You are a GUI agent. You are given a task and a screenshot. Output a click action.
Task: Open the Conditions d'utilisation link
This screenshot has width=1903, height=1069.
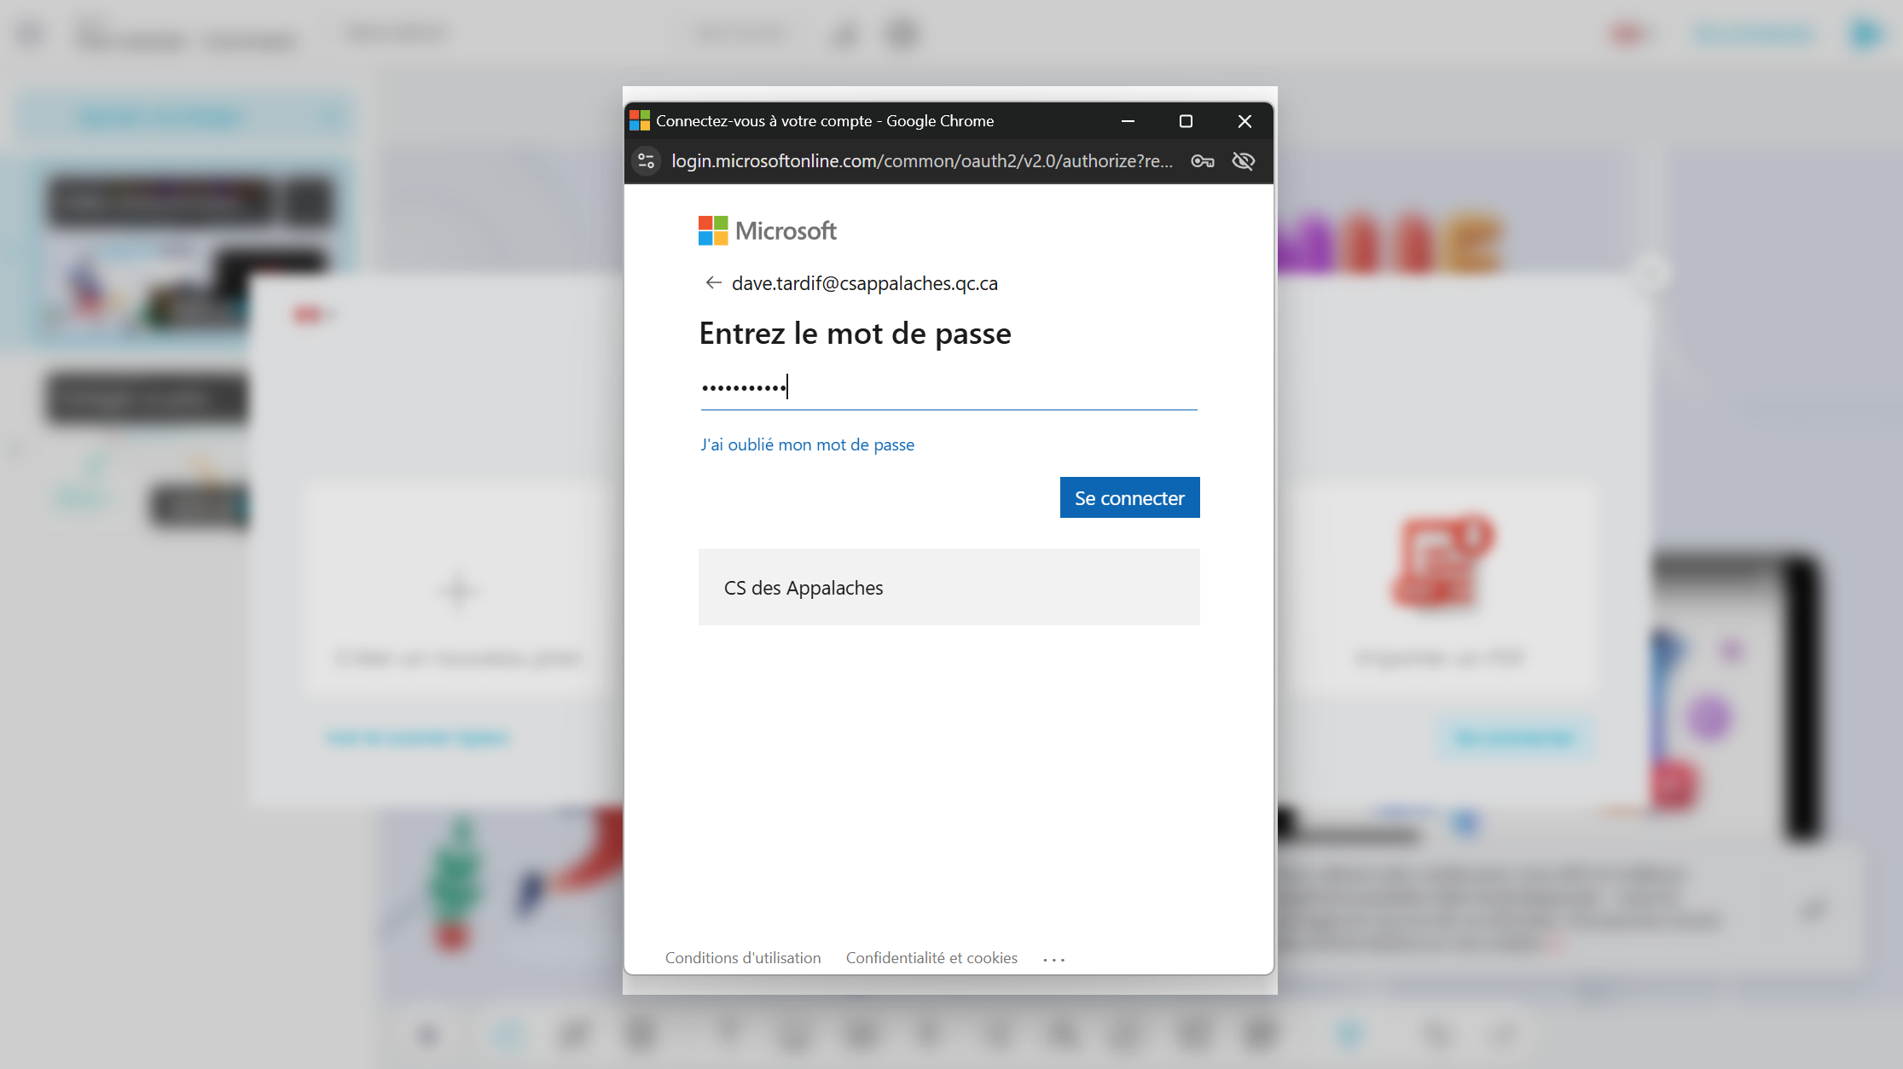[743, 958]
